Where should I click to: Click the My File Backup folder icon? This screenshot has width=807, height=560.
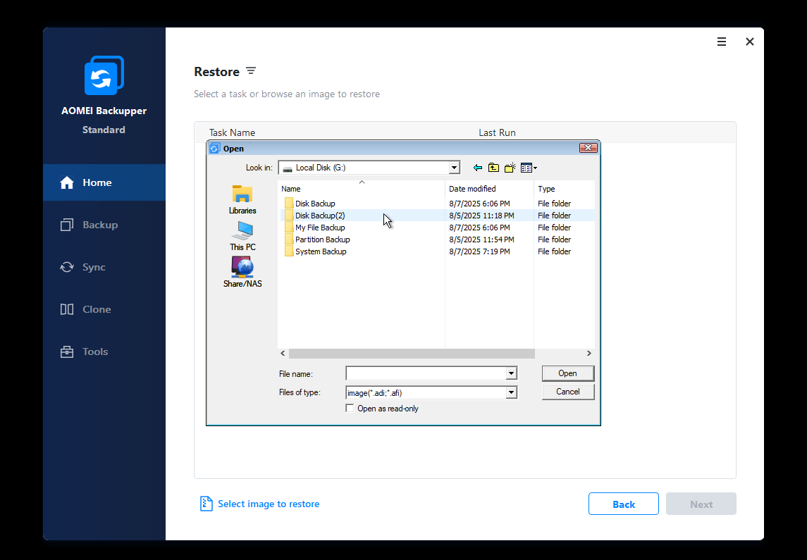289,228
